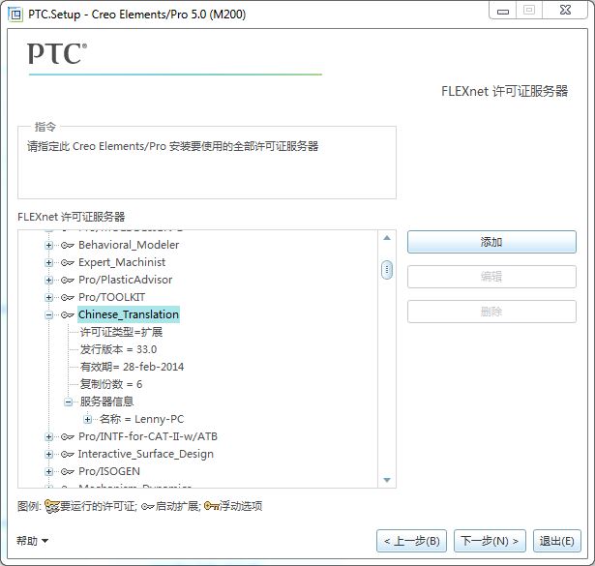Click the 名称 = Lenny-PC label
Screen dimensions: 595x566
(x=141, y=419)
